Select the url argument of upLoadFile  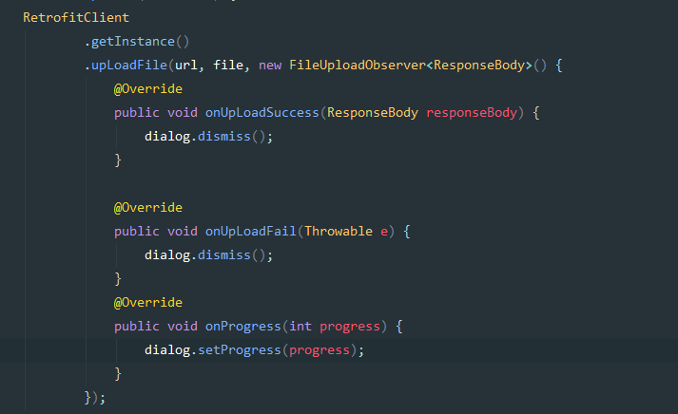coord(186,66)
